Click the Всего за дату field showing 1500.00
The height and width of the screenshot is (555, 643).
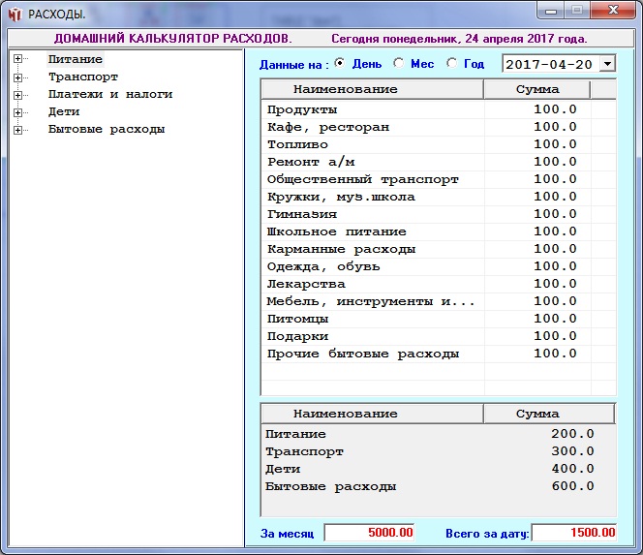tap(574, 533)
